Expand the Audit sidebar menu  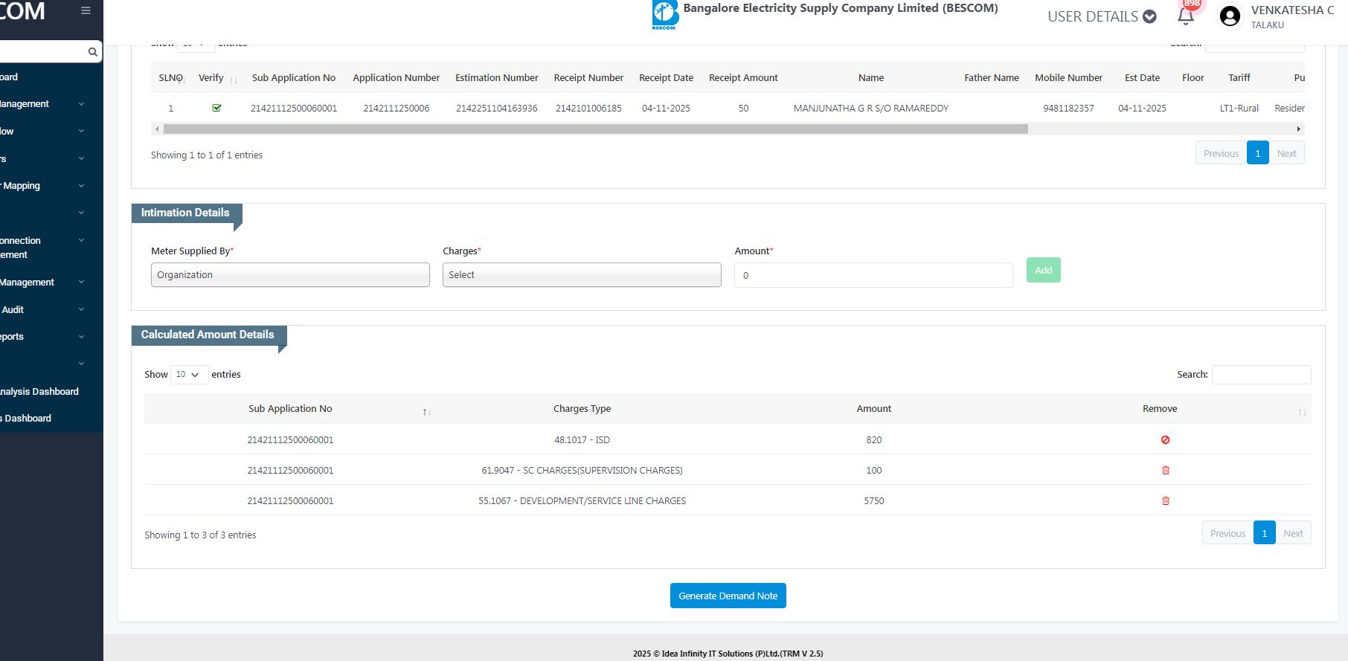pyautogui.click(x=45, y=309)
